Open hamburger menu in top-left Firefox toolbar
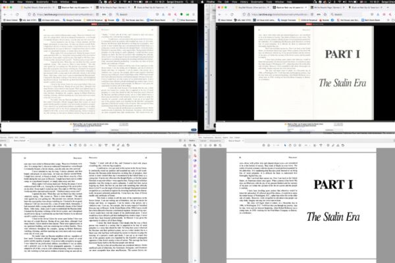Screen dimensions: 395x263 [194, 14]
